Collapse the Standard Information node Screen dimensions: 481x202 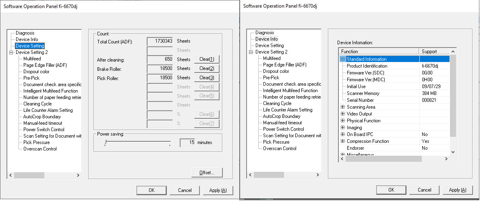[x=343, y=59]
